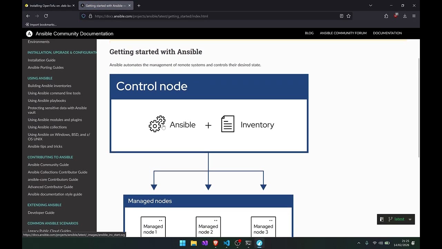442x249 pixels.
Task: Open the downloads arrow icon
Action: tap(405, 16)
